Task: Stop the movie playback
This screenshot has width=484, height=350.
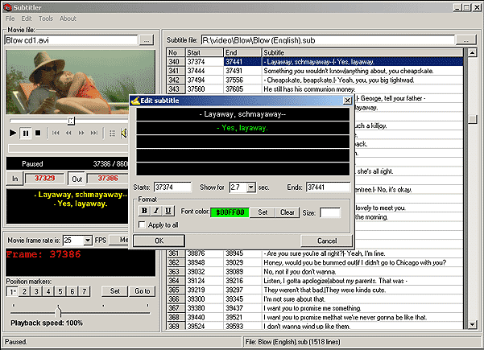Action: point(39,133)
